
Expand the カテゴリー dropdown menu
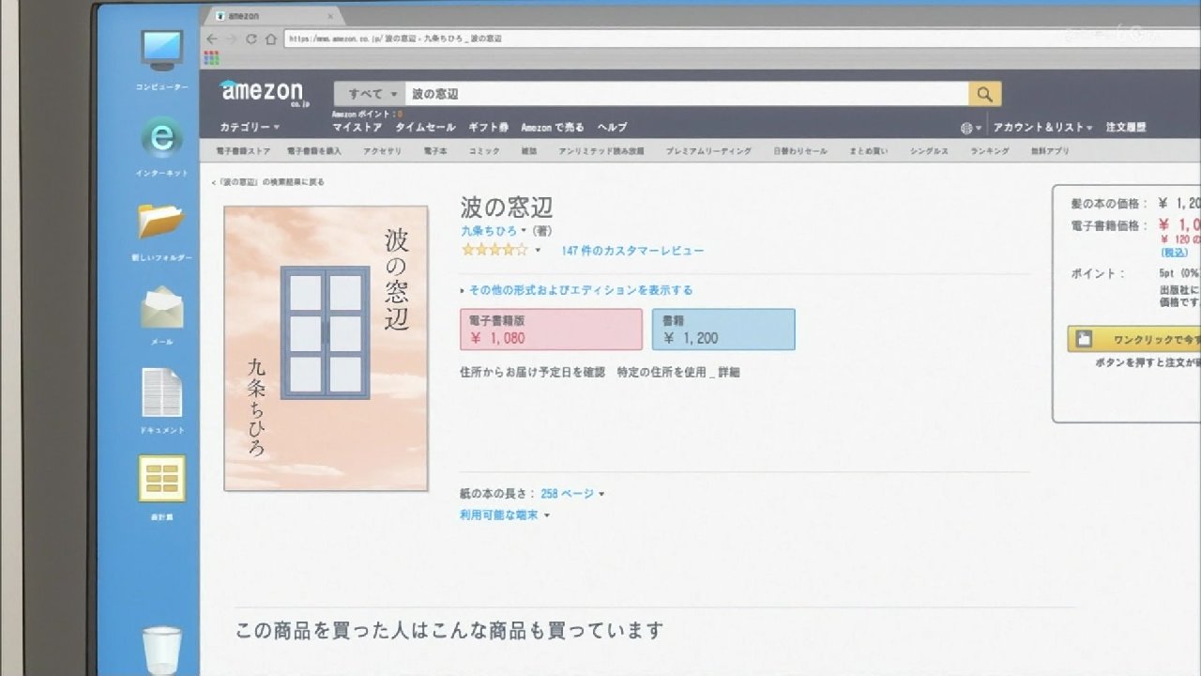pyautogui.click(x=250, y=127)
